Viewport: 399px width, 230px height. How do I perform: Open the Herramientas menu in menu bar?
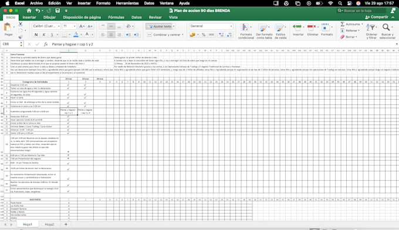[127, 4]
